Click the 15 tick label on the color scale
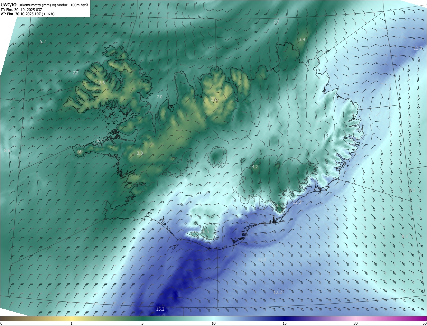Screen dimensions: 427x326 (x=285, y=323)
